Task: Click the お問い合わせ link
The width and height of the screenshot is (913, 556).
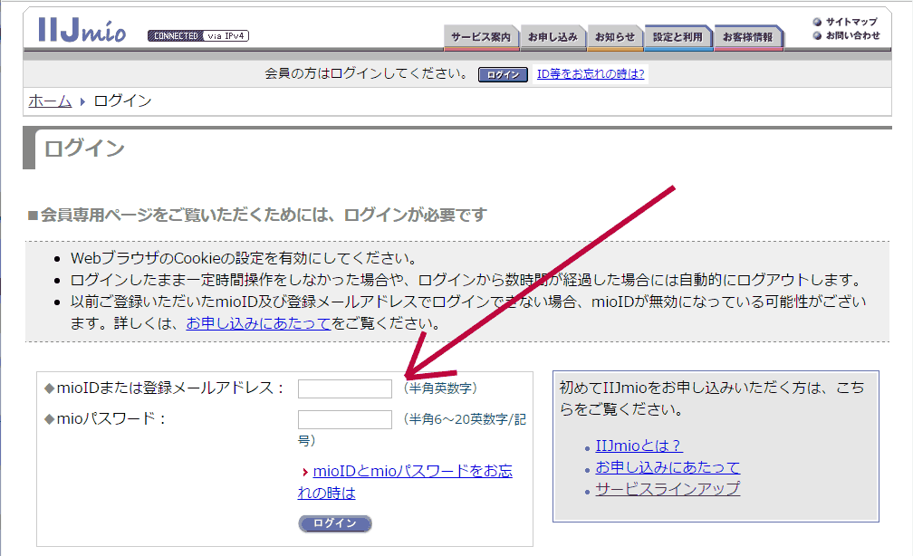Action: pos(851,36)
